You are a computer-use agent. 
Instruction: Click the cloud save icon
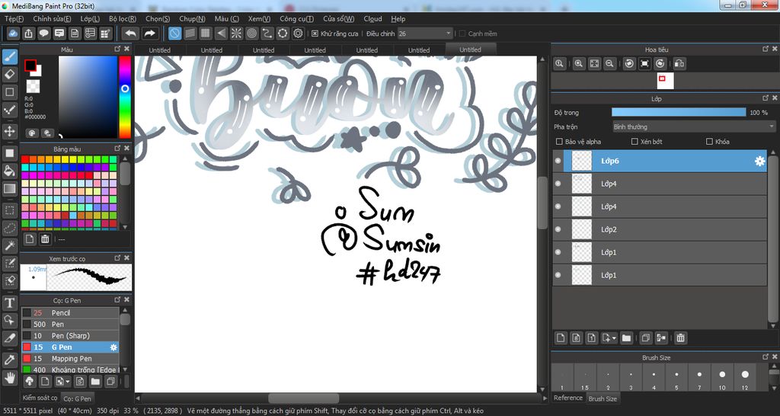14,34
